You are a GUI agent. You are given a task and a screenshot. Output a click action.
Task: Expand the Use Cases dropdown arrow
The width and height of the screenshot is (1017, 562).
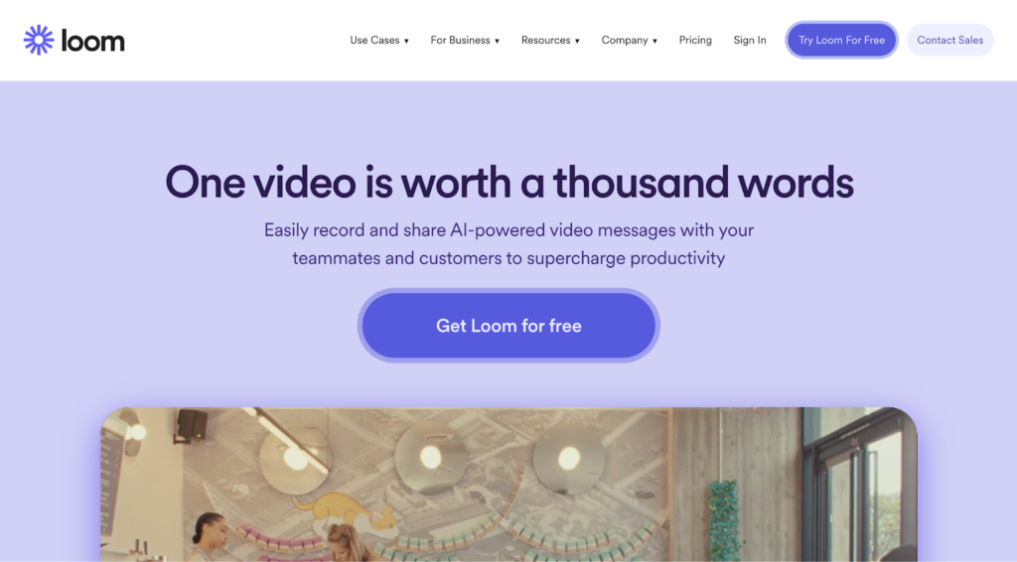tap(406, 41)
